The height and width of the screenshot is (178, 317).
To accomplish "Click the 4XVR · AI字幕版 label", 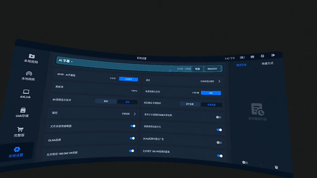I will tap(66, 75).
